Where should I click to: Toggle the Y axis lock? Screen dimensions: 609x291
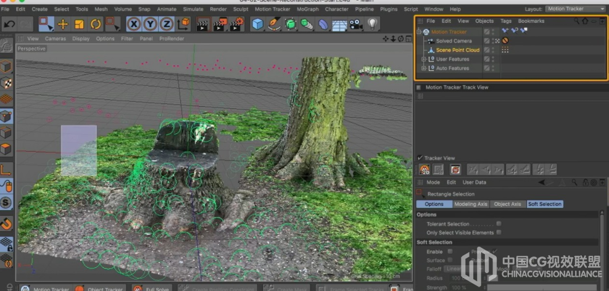coord(151,25)
